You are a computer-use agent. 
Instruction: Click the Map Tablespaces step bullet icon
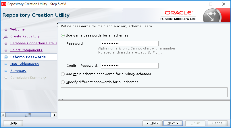click(6, 64)
